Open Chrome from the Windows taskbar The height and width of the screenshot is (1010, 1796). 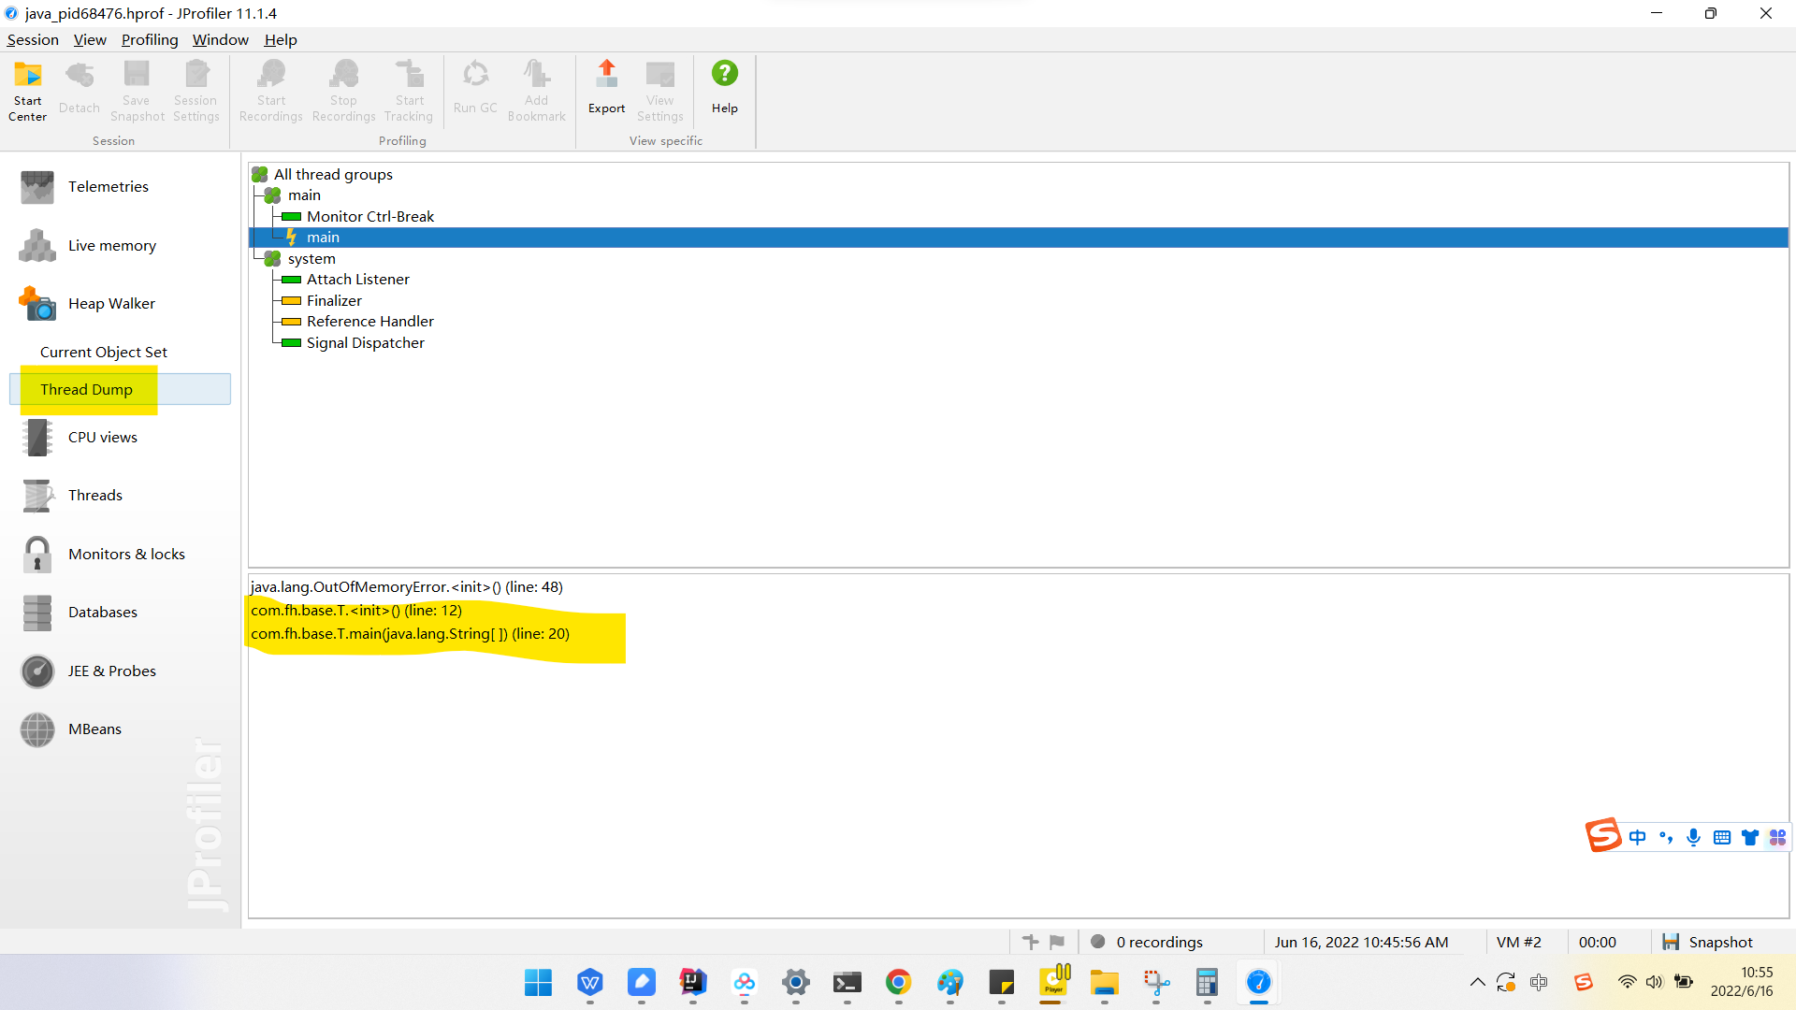898,982
